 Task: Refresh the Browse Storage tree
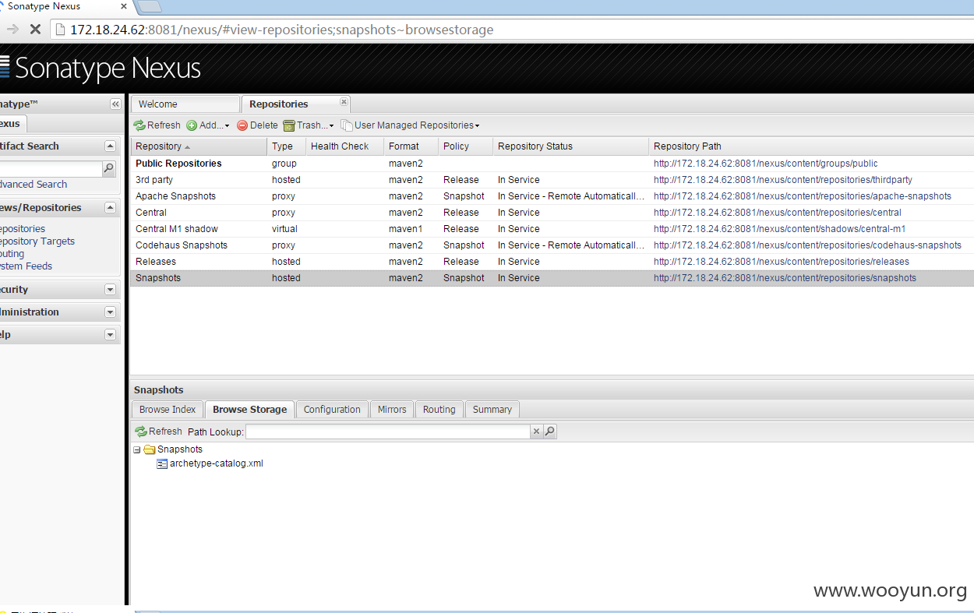click(158, 432)
